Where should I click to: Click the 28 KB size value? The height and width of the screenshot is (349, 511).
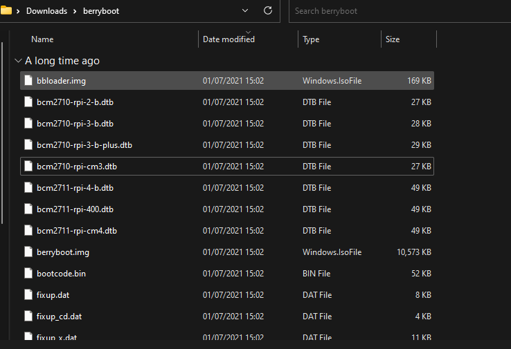pyautogui.click(x=421, y=124)
